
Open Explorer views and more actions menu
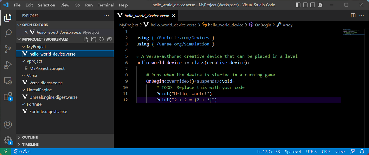[106, 16]
